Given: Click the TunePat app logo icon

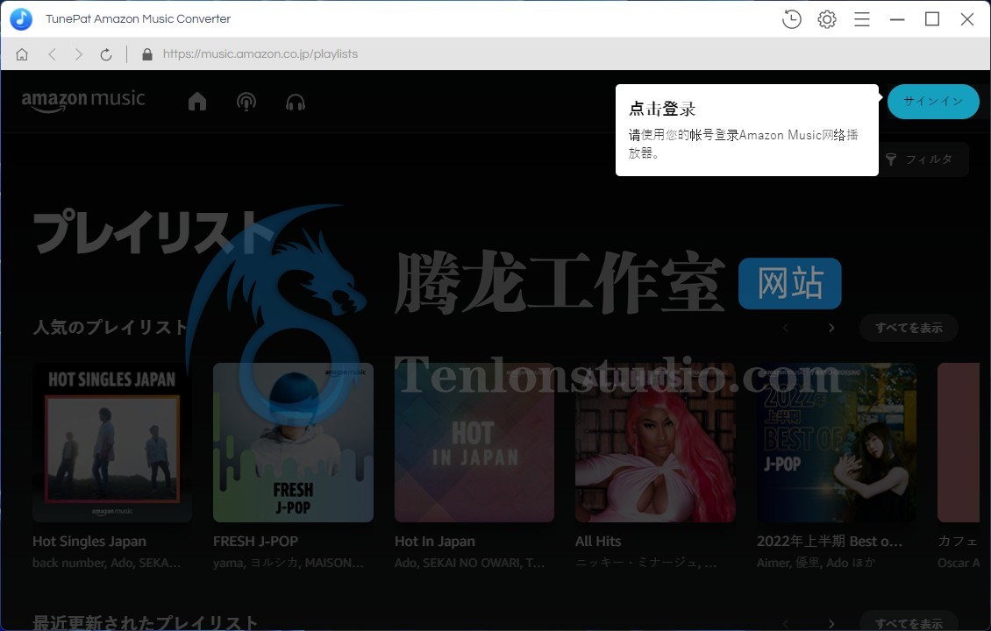Looking at the screenshot, I should [22, 19].
